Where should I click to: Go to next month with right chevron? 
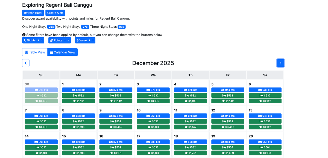(280, 63)
